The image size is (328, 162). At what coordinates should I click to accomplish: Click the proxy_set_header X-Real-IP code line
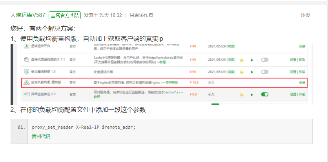[x=84, y=127]
